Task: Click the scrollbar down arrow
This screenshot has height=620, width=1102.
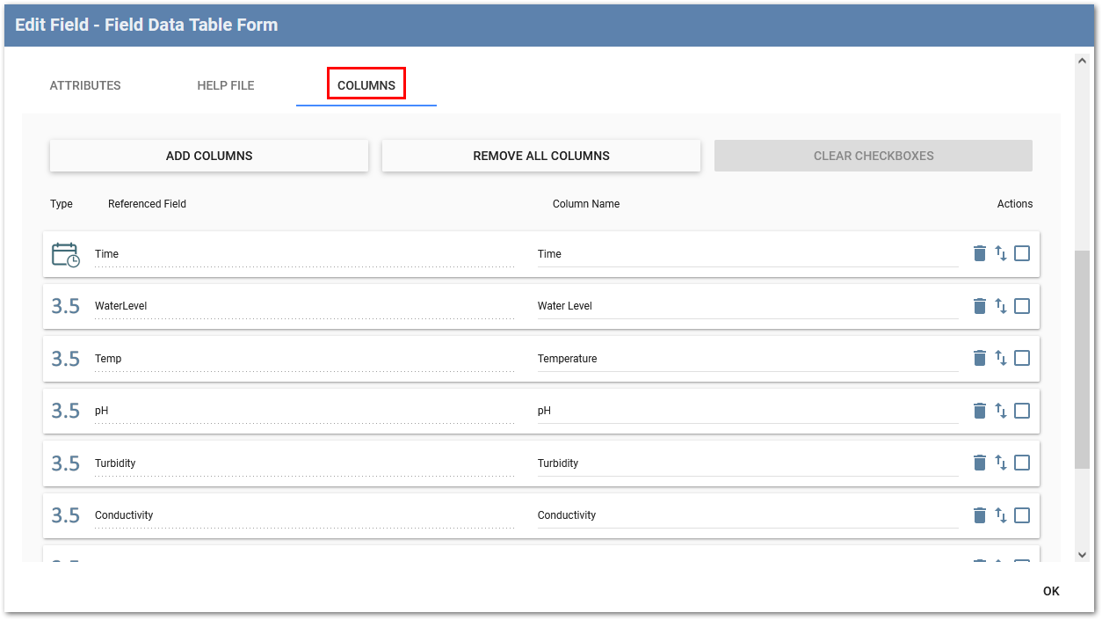Action: pyautogui.click(x=1082, y=554)
